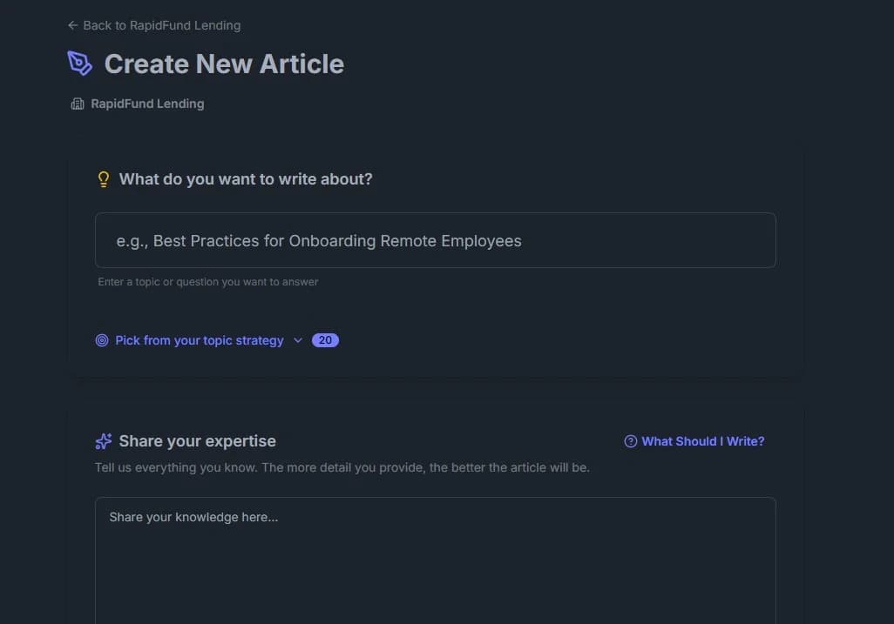
Task: Click the question mark help icon
Action: pos(630,441)
